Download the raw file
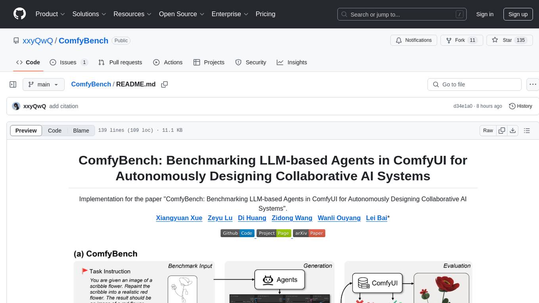The image size is (539, 303). (x=512, y=130)
